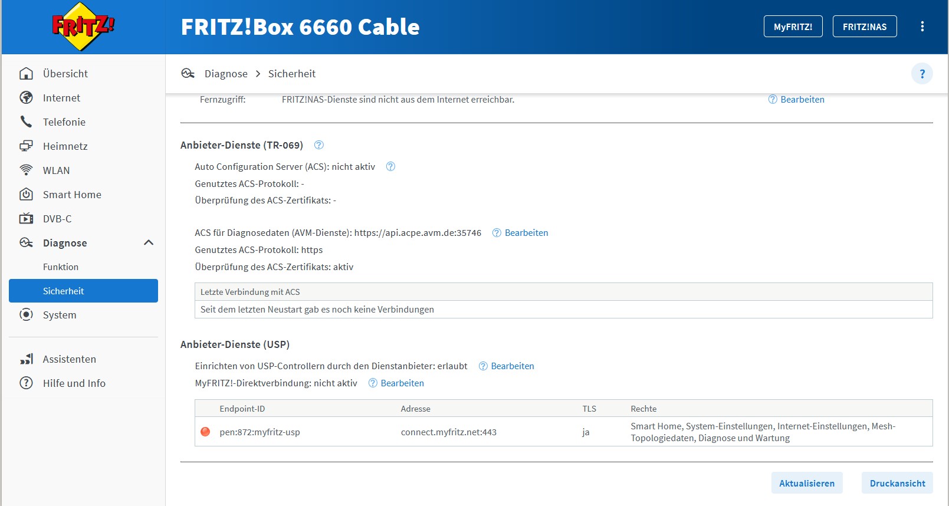Click Rechte cell listing Smart Home, System-Einstellungen
This screenshot has width=949, height=506.
pos(763,432)
